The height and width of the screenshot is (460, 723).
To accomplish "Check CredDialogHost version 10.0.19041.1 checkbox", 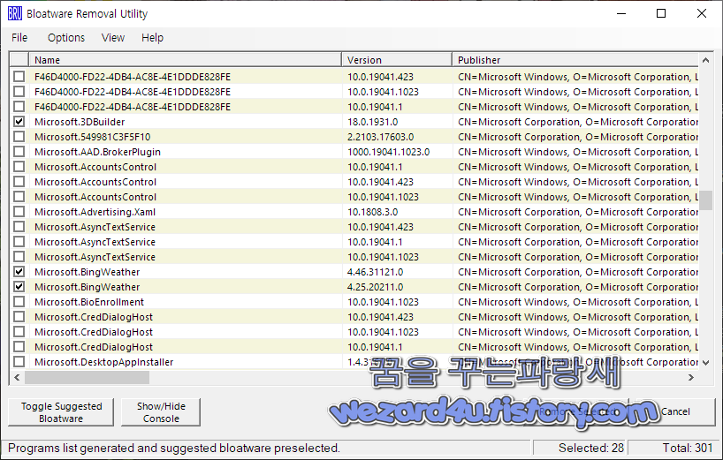I will (x=19, y=347).
